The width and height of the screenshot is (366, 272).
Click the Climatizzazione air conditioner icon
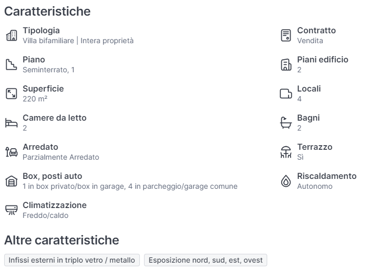(11, 210)
